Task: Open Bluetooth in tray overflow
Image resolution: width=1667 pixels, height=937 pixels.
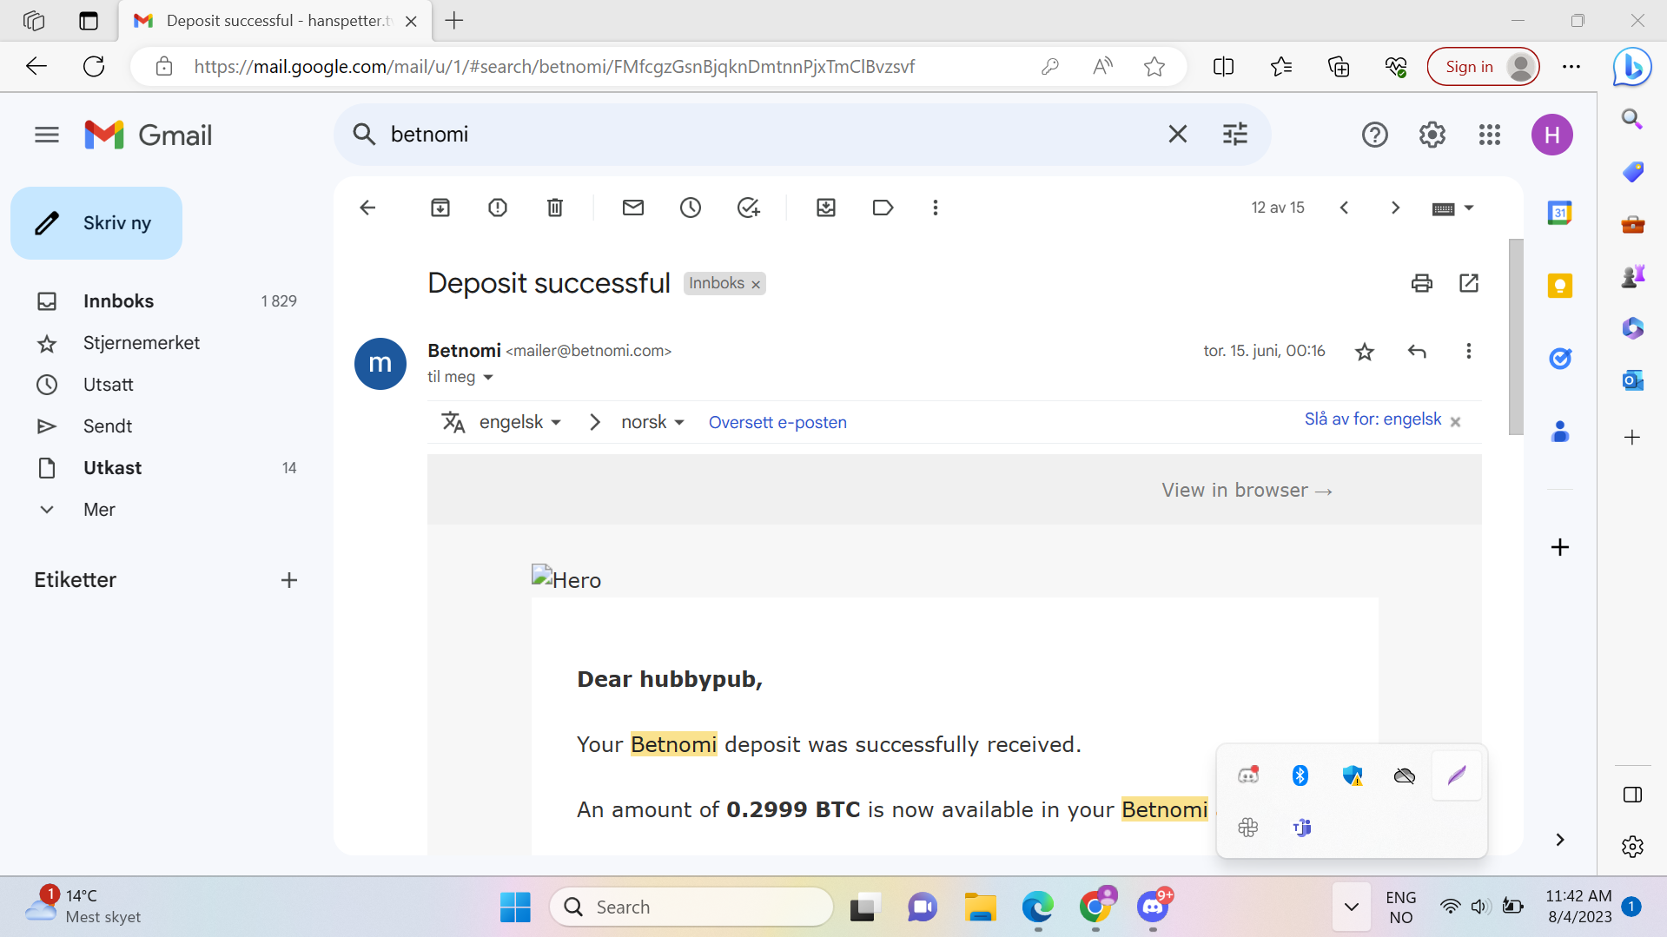Action: [1300, 775]
